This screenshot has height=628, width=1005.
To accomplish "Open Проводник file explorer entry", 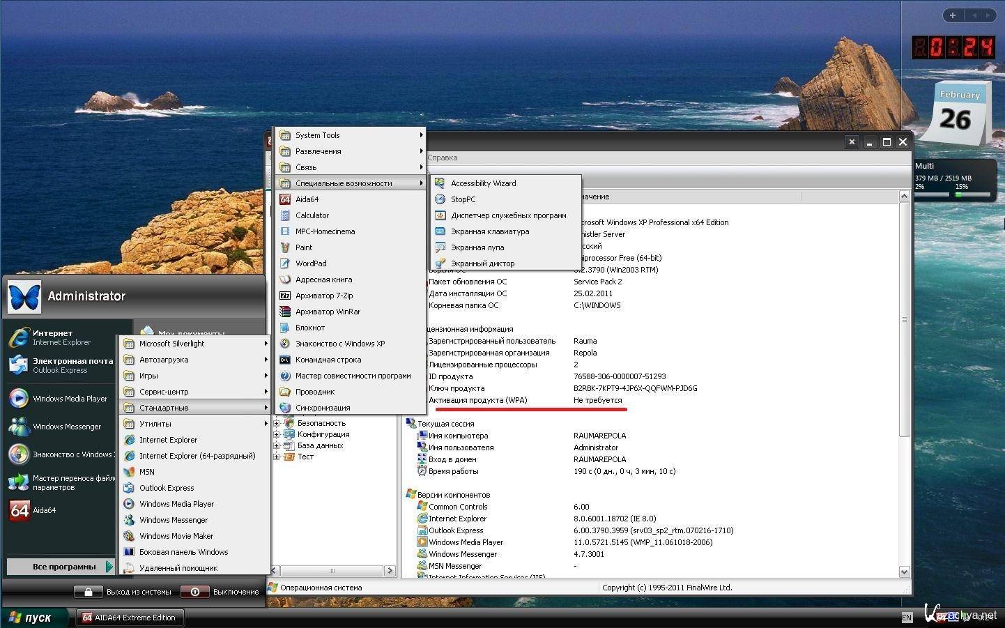I will point(350,392).
